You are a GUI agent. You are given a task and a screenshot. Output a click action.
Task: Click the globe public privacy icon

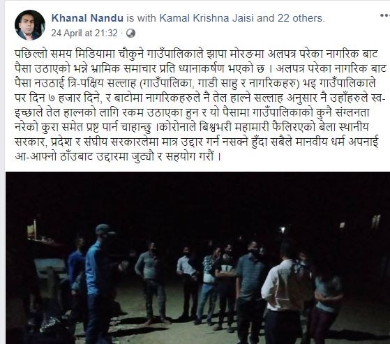pyautogui.click(x=130, y=33)
